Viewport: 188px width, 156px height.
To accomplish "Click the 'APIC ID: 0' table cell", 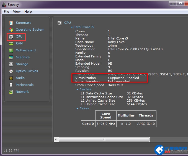I will point(146,124).
